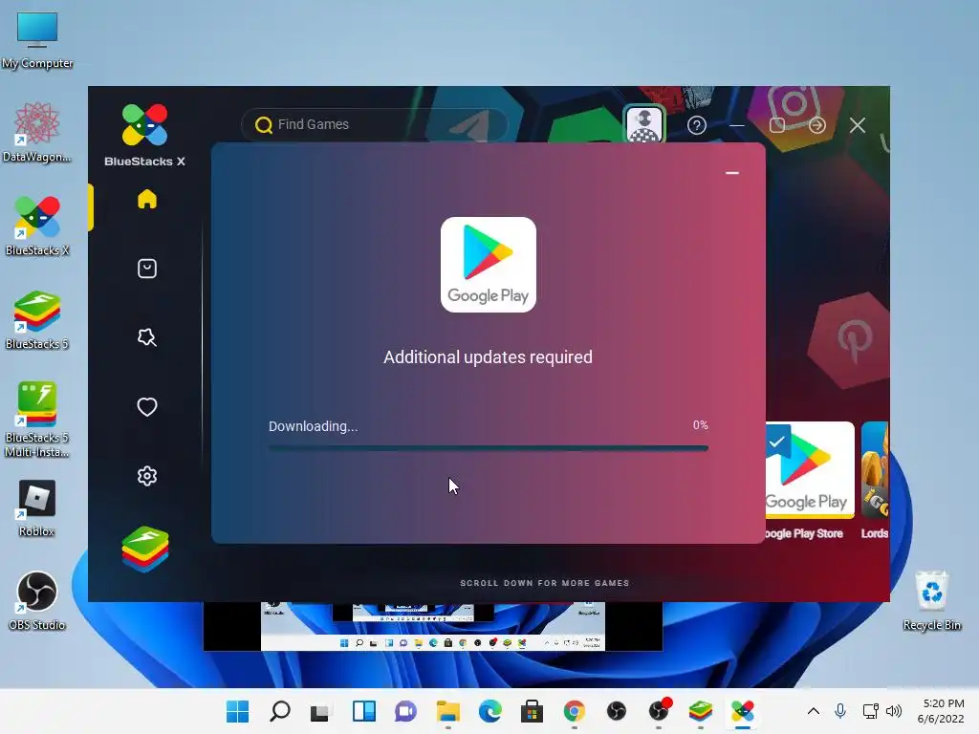Open Teams Chat from taskbar
Viewport: 979px width, 734px height.
[405, 711]
